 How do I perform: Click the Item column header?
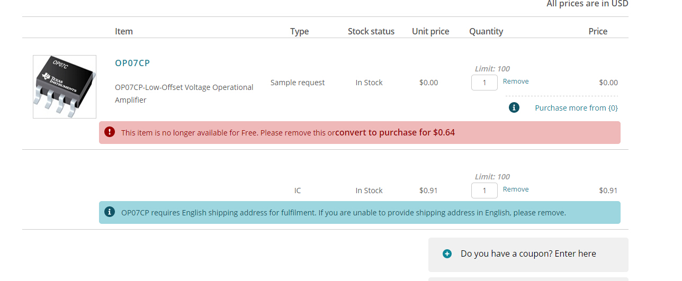coord(124,31)
